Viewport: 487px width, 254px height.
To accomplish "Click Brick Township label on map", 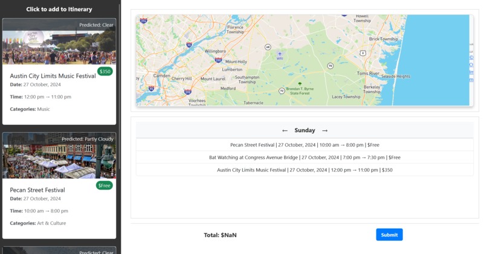I will pos(384,39).
